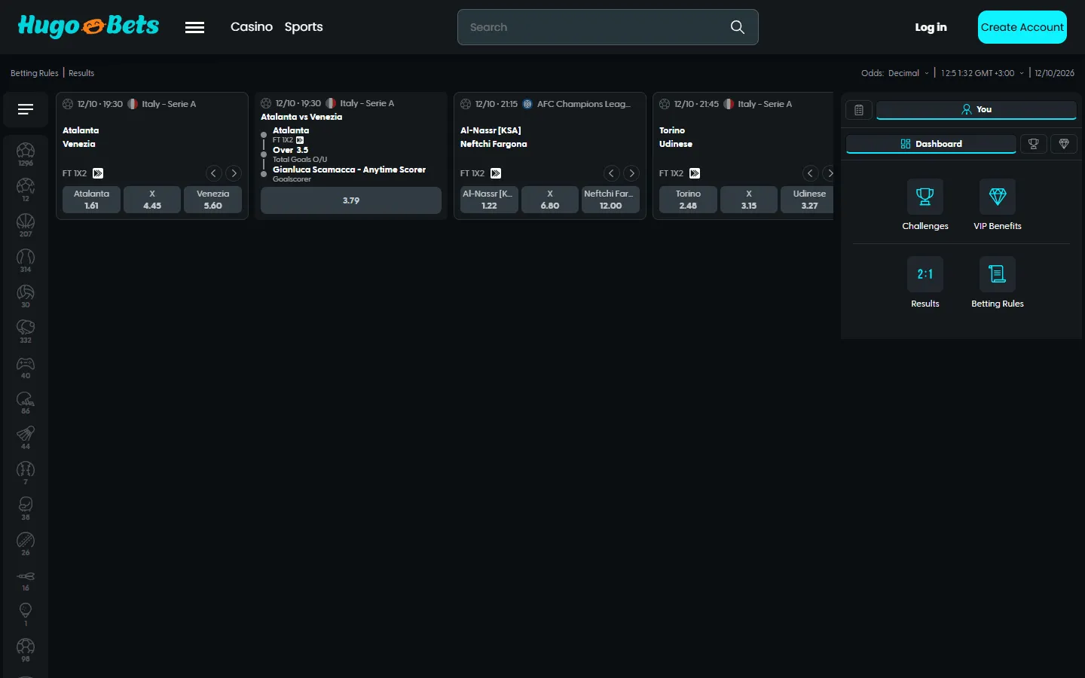The width and height of the screenshot is (1085, 678).
Task: Open the Betting Rules link in the top bar
Action: [35, 73]
